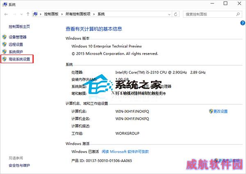Click the WORKGROUP value text
This screenshot has width=246, height=174.
127,133
